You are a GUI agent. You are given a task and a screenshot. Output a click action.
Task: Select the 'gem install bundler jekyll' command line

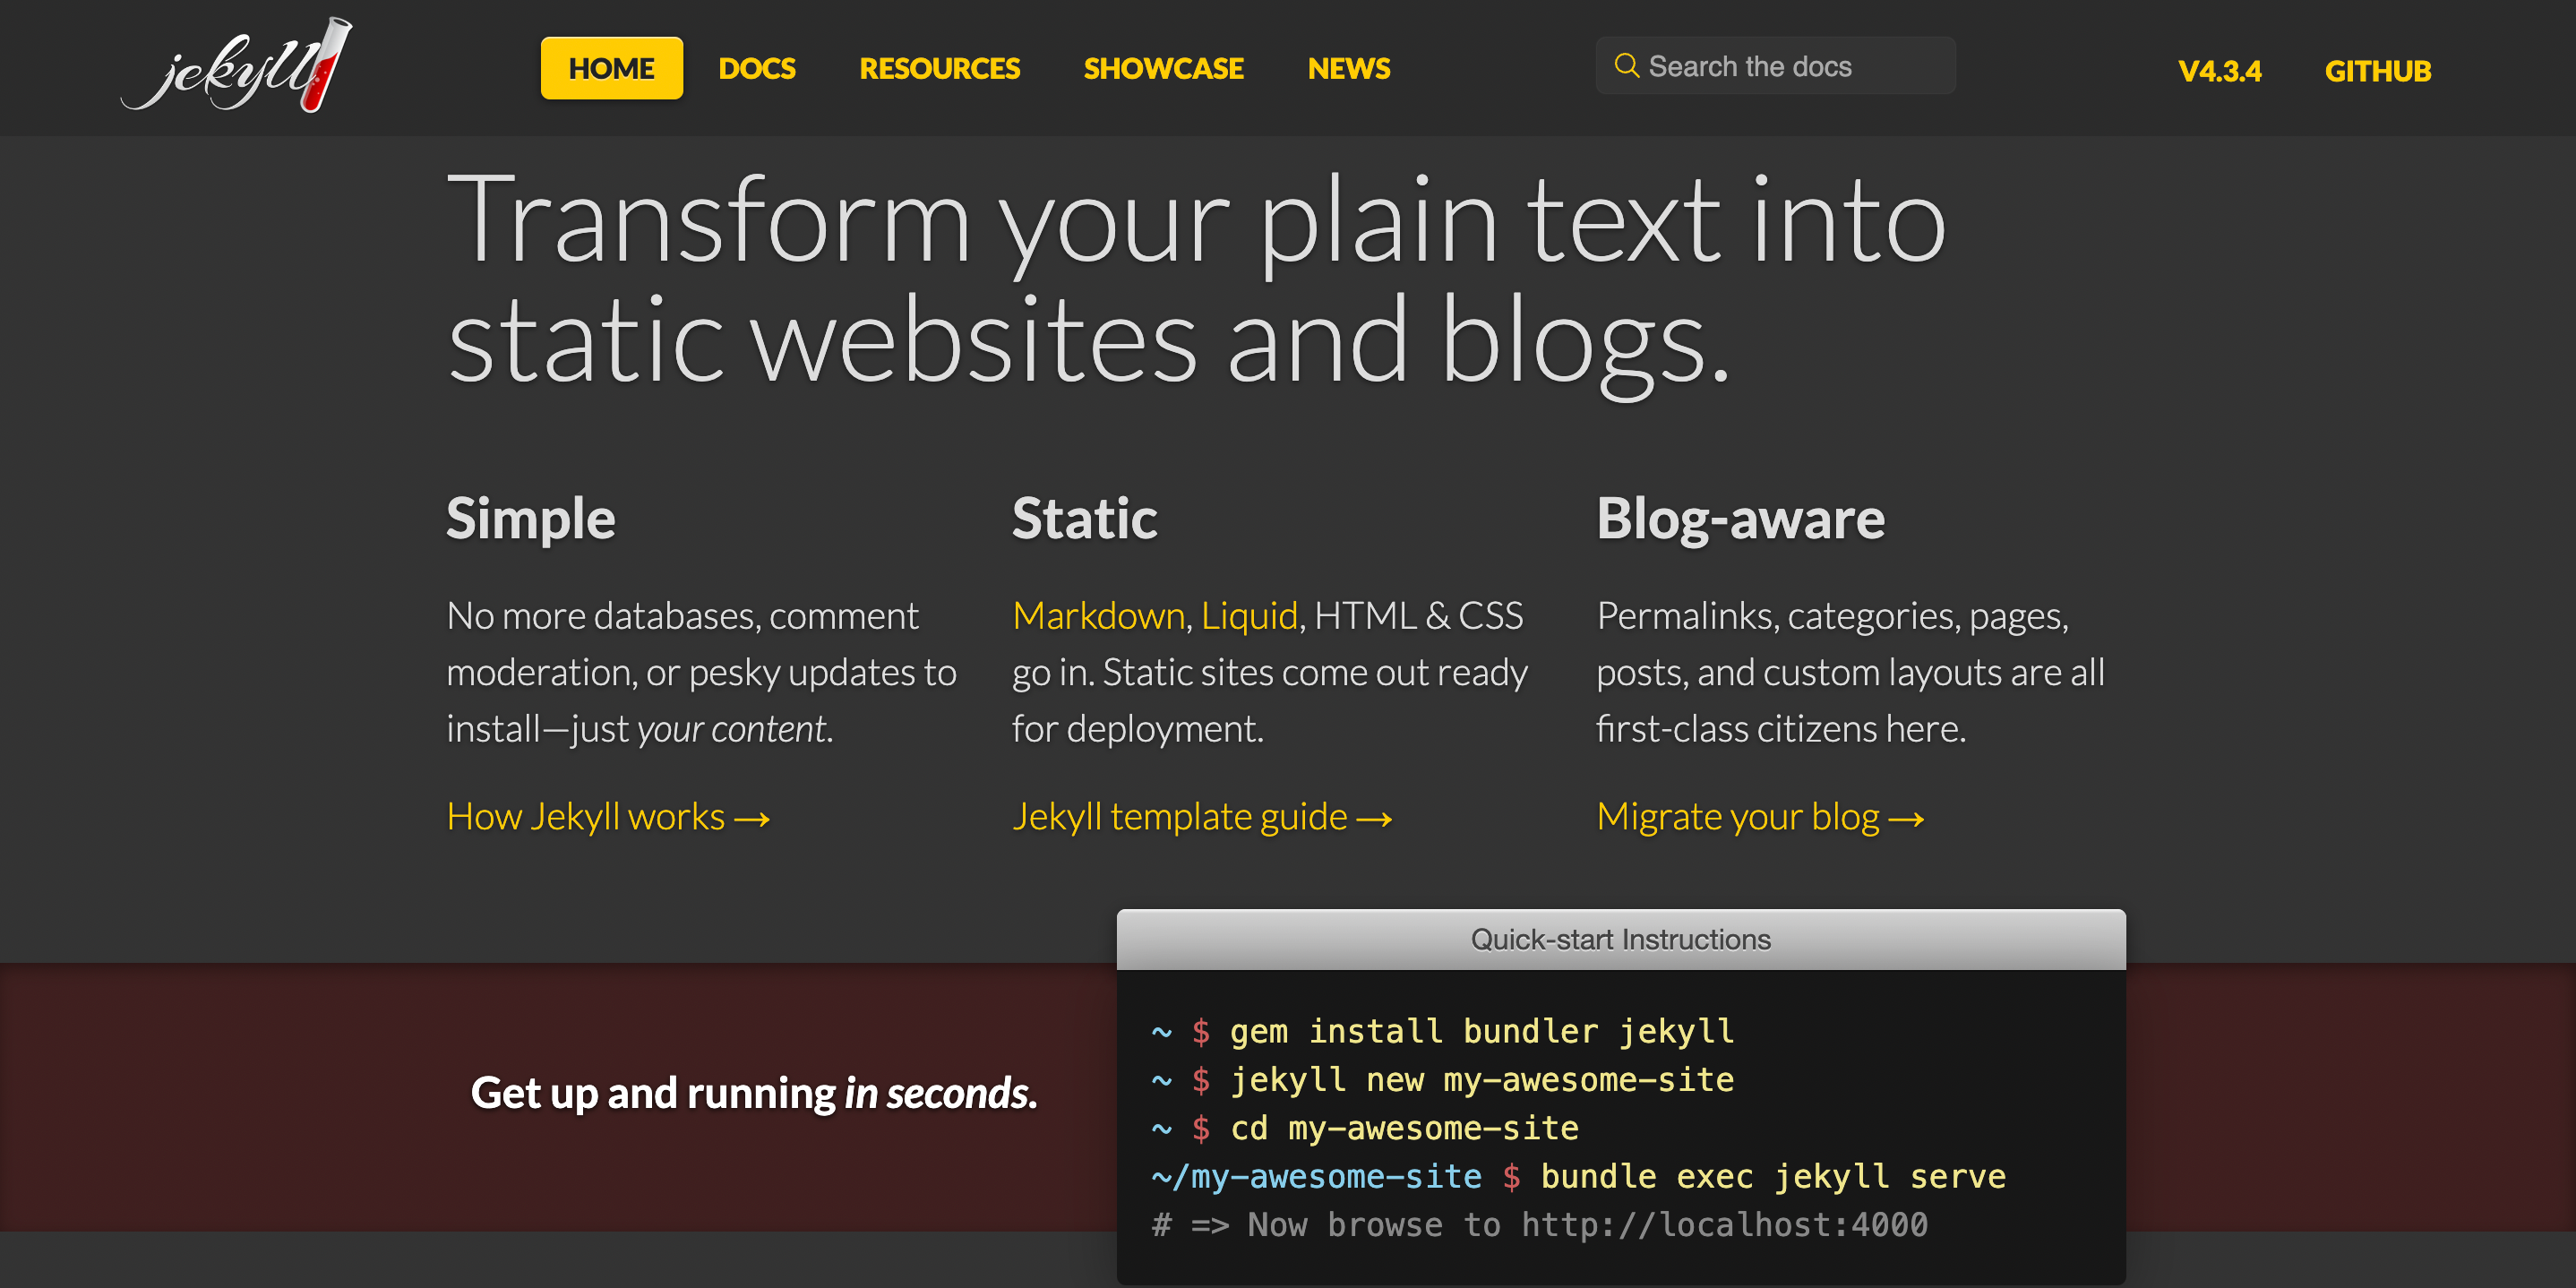pos(1481,1031)
